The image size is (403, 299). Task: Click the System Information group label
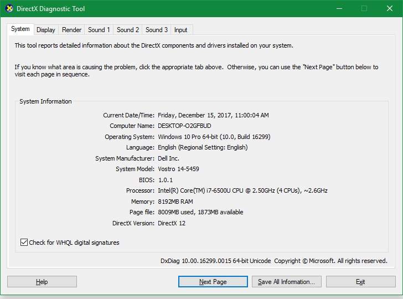pos(45,101)
